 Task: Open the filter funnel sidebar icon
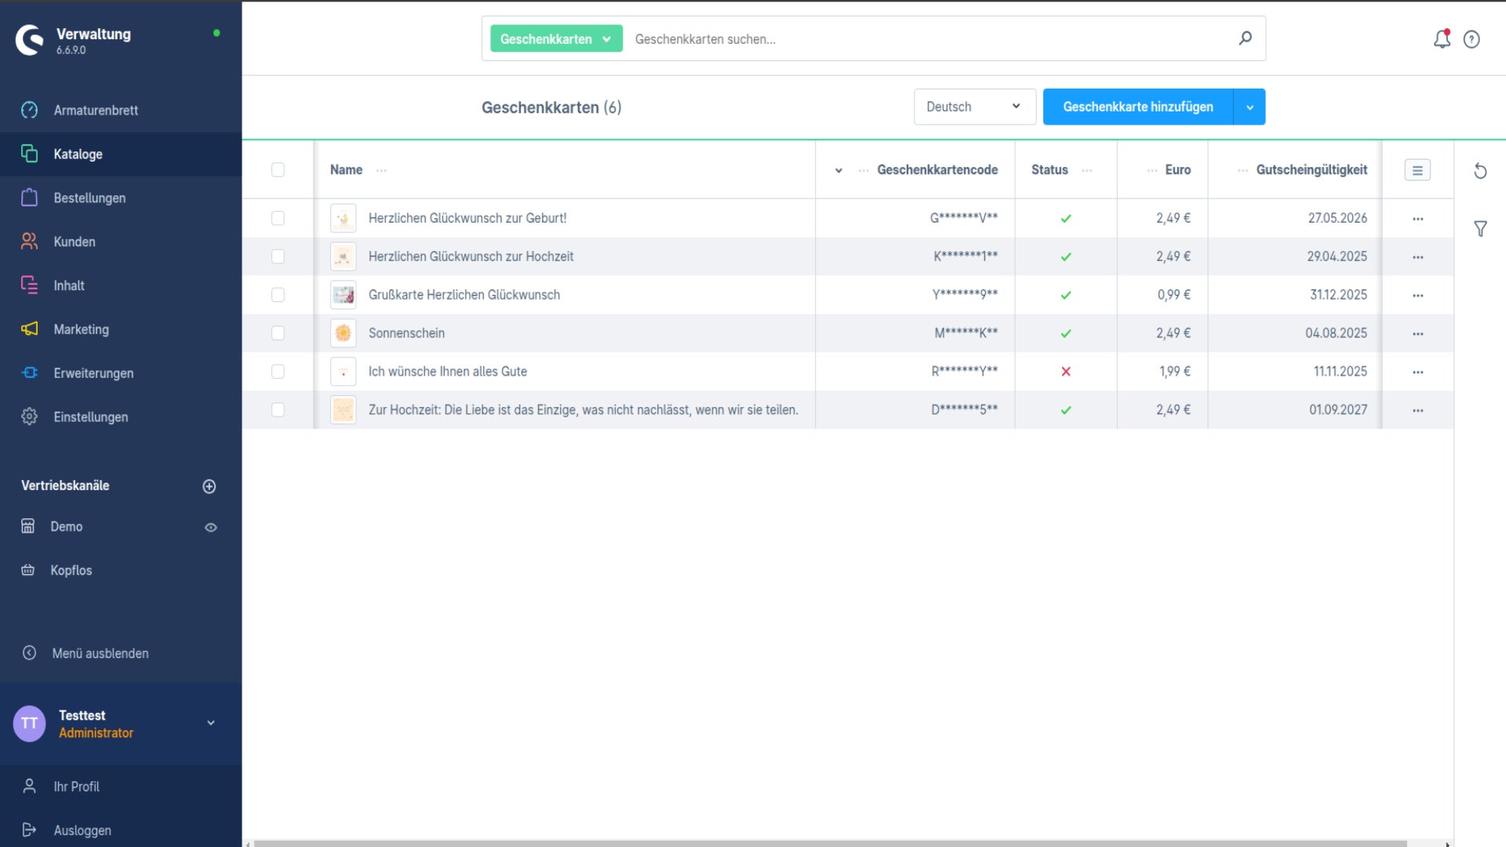tap(1480, 229)
